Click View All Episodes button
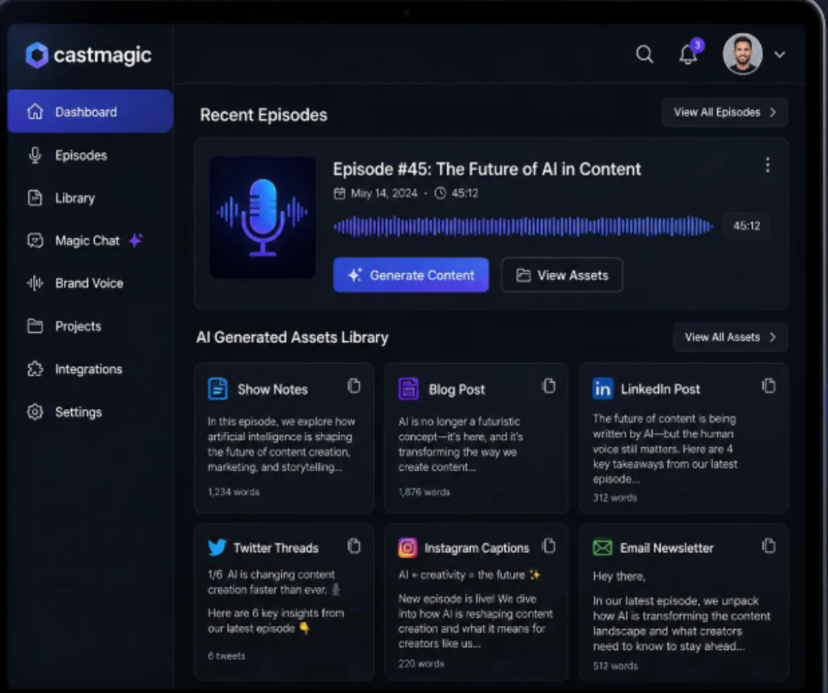Screen dimensions: 828x693 [x=724, y=112]
